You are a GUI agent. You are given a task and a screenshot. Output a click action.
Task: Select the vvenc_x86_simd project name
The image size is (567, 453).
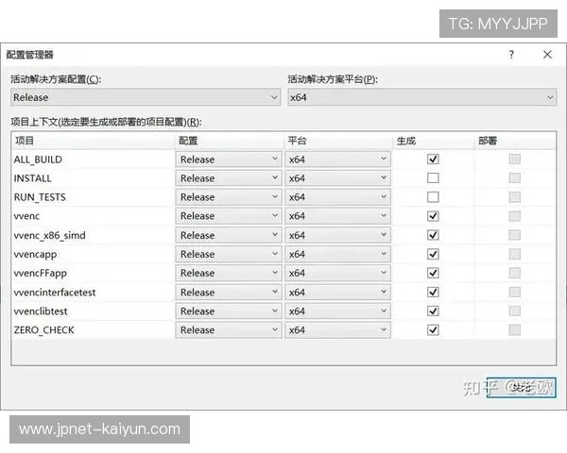point(50,235)
